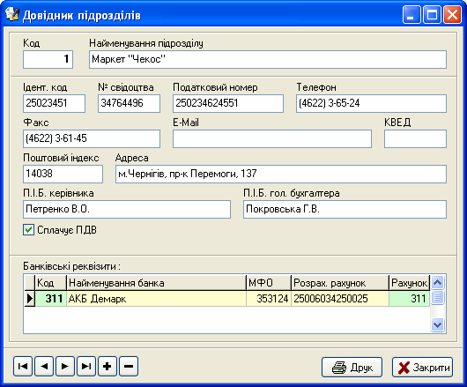
Task: Go to the previous record
Action: pyautogui.click(x=44, y=366)
